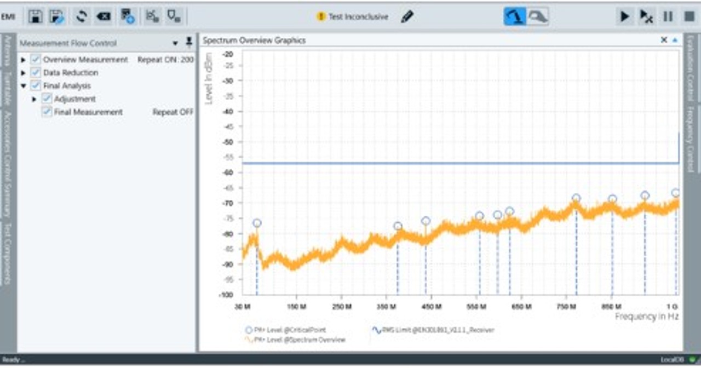Screen dimensions: 701x368
Task: Click the Test Inconclusive status text
Action: (358, 16)
